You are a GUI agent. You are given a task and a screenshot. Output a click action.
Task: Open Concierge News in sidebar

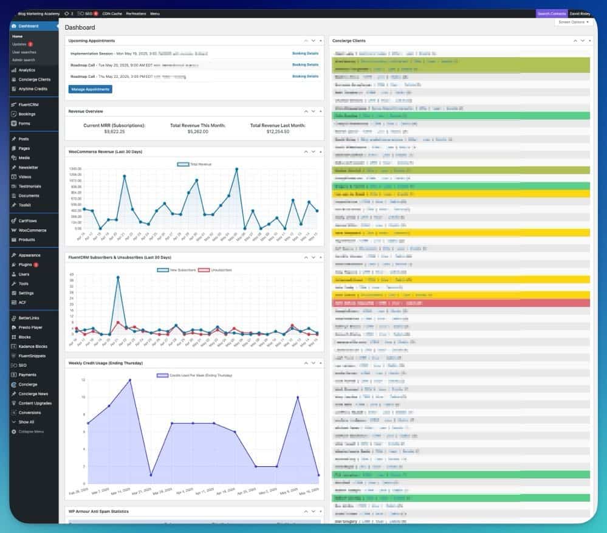click(33, 394)
